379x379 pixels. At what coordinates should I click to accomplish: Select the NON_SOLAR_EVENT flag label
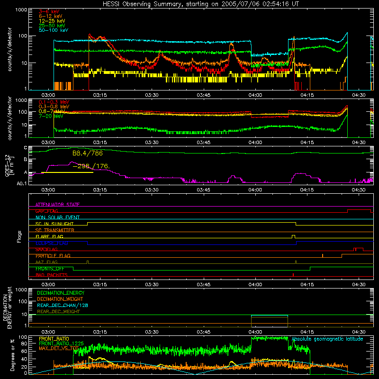[57, 217]
